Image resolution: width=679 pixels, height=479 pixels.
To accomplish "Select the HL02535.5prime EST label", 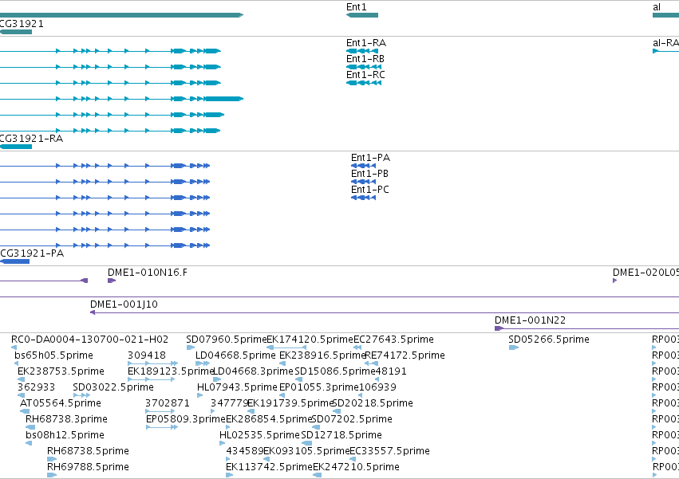I will click(259, 435).
